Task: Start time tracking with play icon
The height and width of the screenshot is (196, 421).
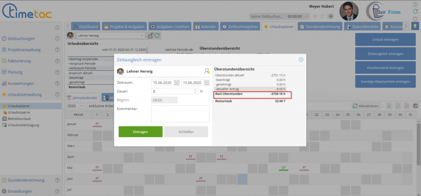Action: tap(330, 16)
